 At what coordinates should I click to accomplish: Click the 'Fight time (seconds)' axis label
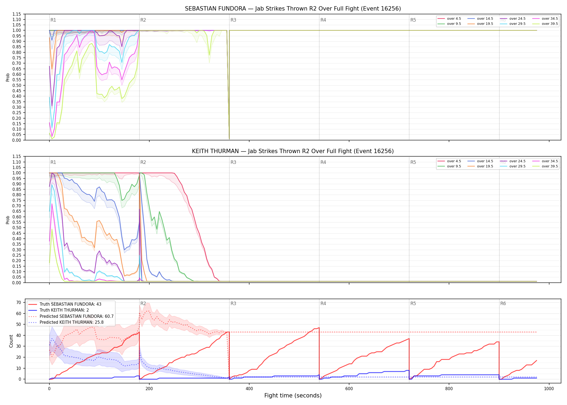tap(293, 396)
